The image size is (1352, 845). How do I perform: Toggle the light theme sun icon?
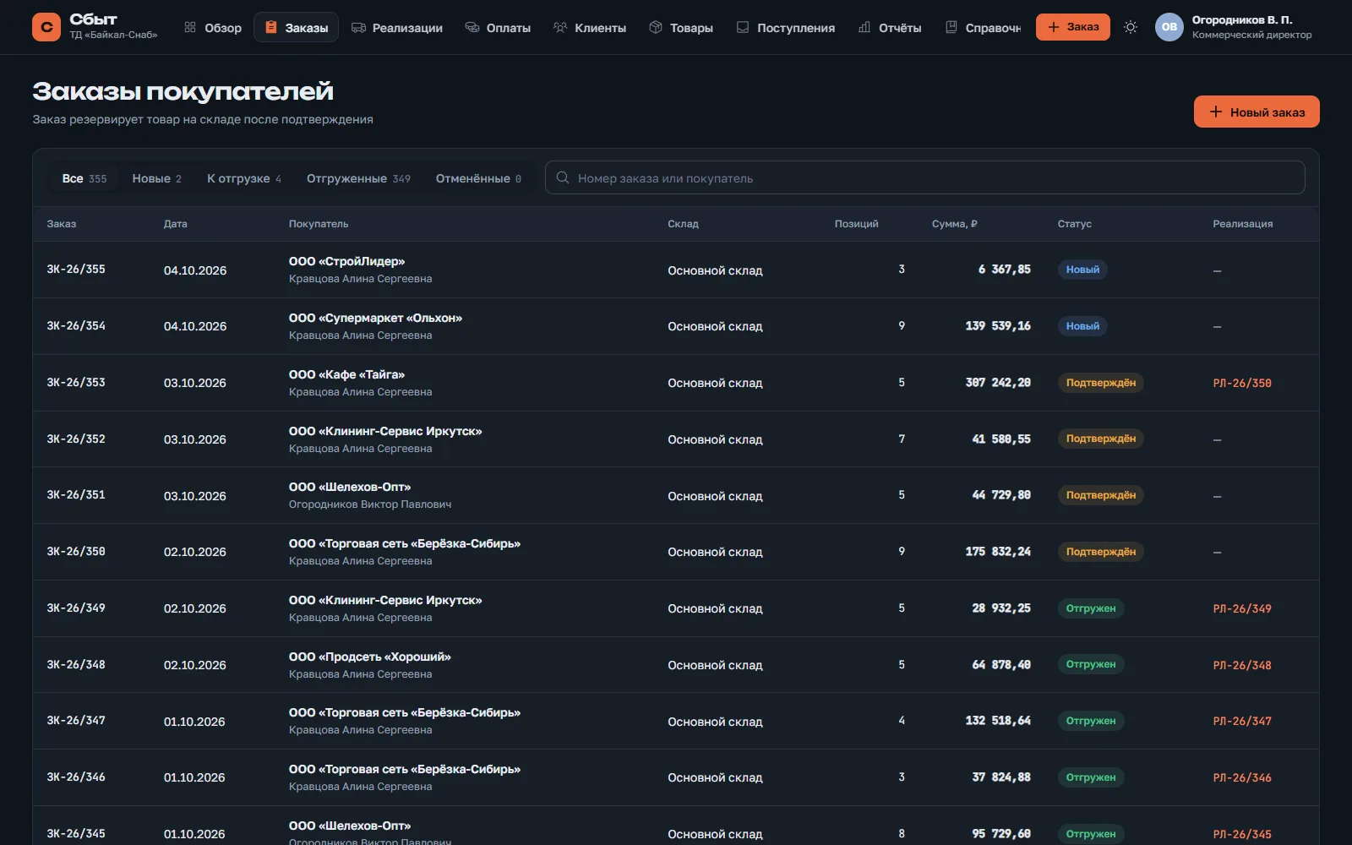click(1131, 27)
